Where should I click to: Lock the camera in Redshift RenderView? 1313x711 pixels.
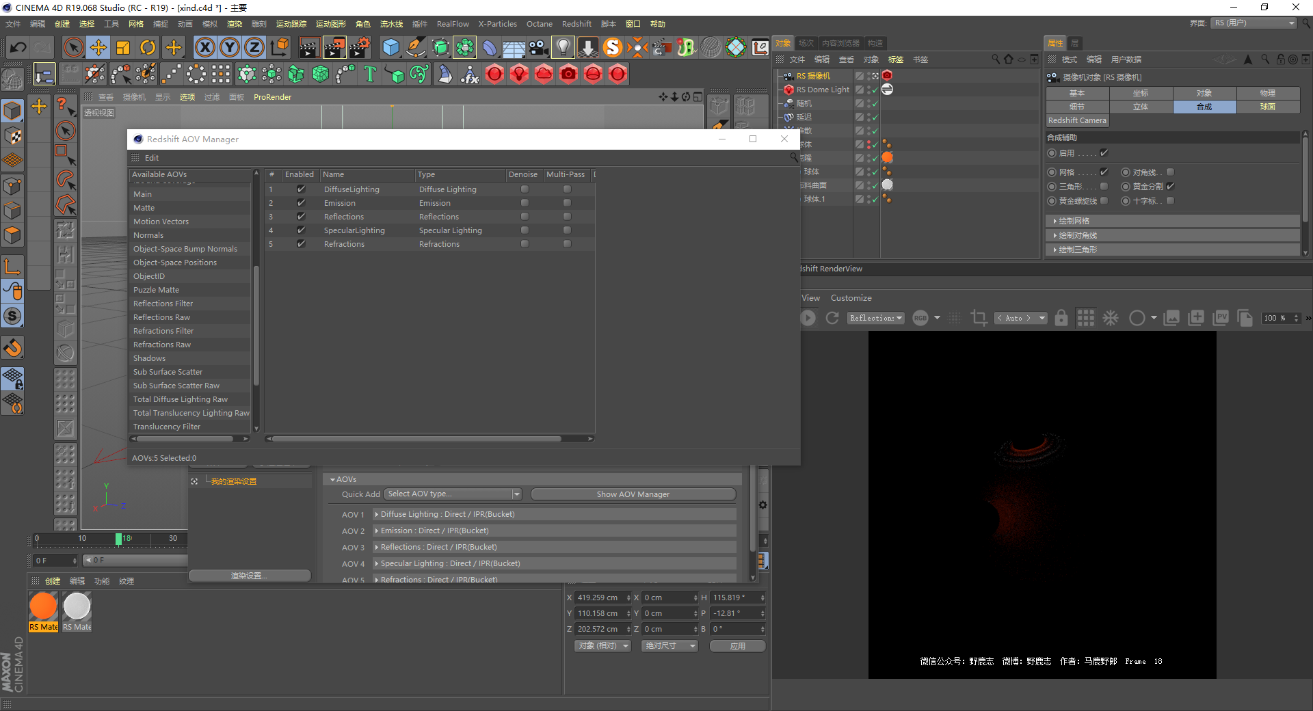1061,318
